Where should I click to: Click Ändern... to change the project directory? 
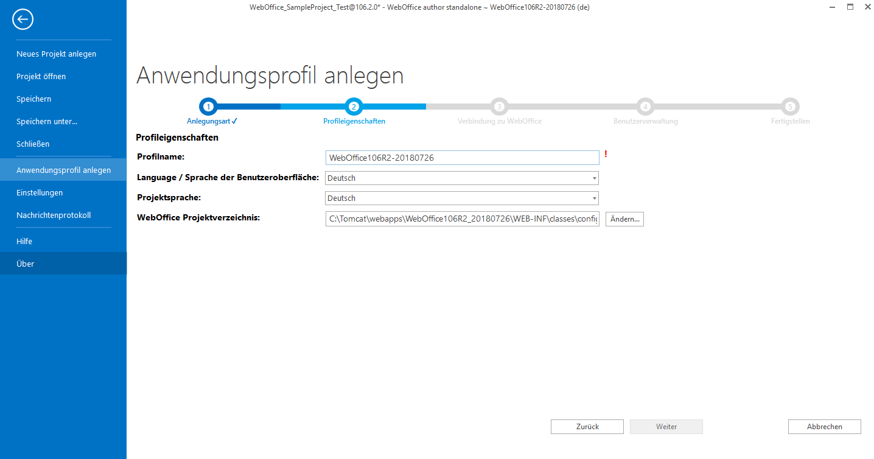click(624, 219)
